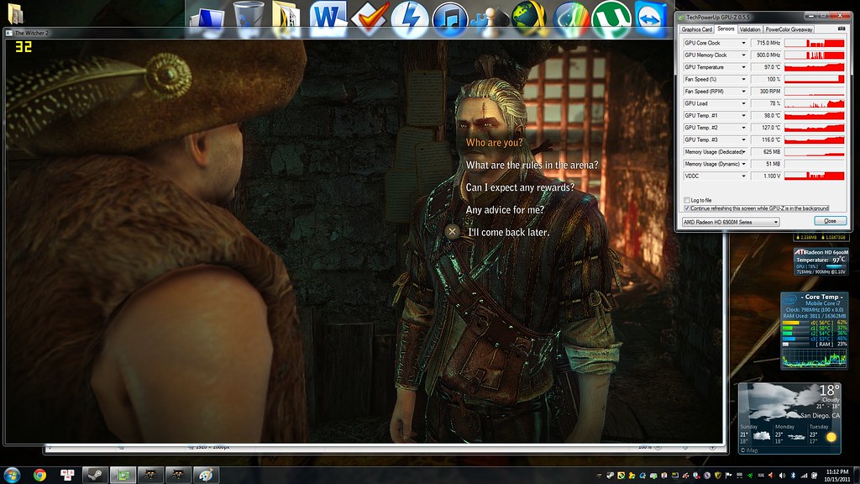
Task: Open Microsoft Word from the dock
Action: pos(328,18)
